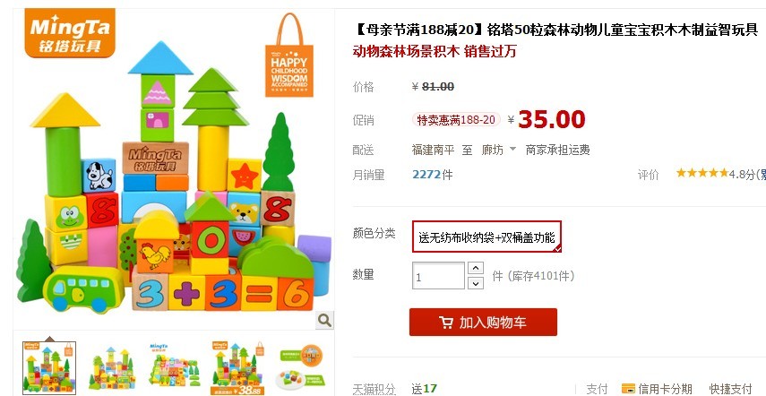Click the quantity input field

[x=438, y=276]
